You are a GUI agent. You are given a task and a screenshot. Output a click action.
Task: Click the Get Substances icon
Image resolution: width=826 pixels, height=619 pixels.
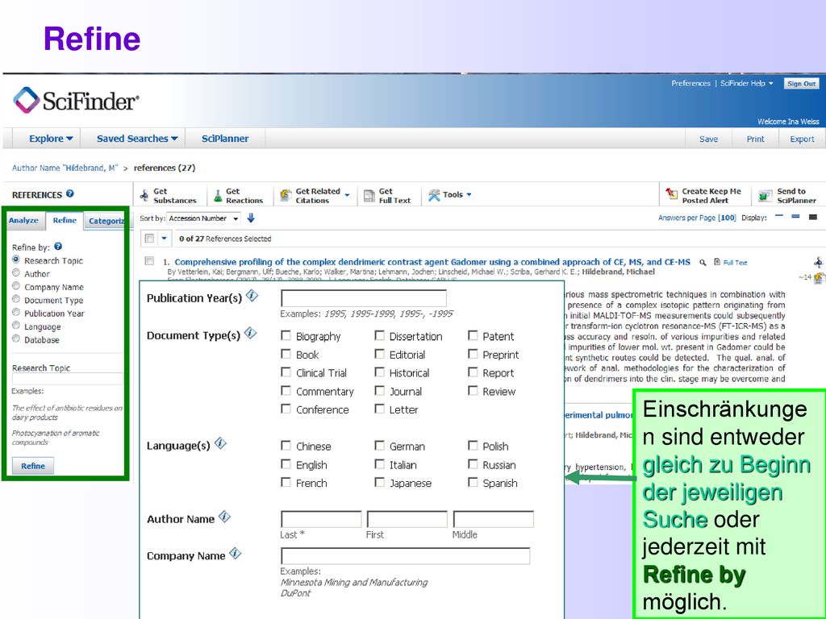click(x=144, y=196)
